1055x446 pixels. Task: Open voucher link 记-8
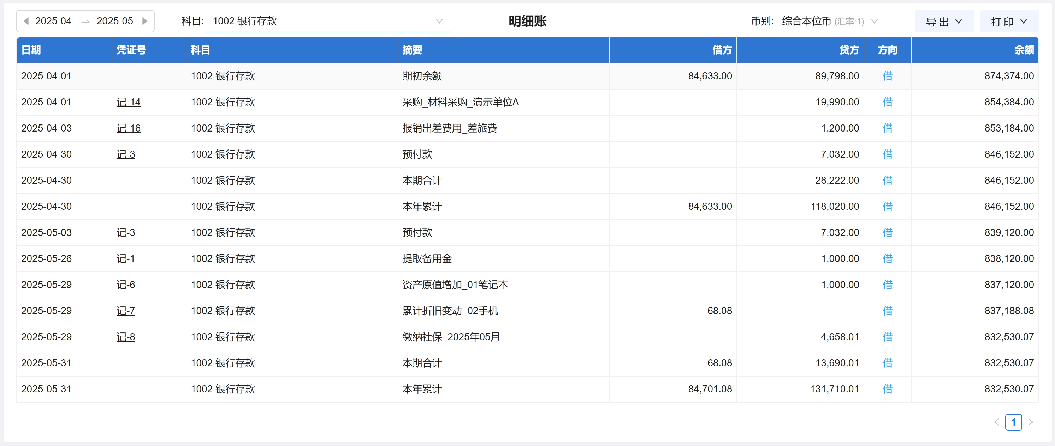[x=125, y=337]
